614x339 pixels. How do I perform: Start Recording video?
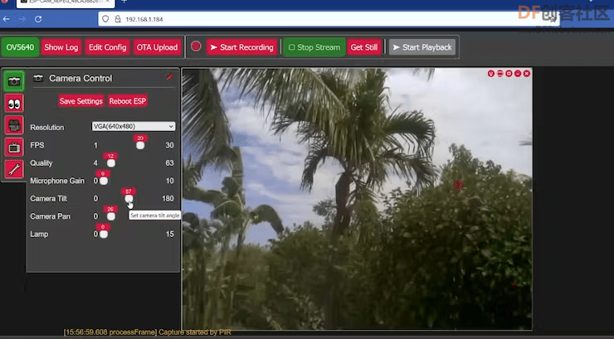click(241, 47)
